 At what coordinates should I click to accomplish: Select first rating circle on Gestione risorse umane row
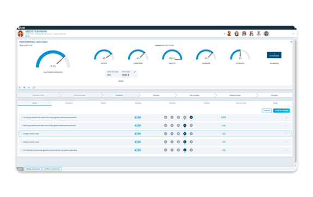pos(166,142)
